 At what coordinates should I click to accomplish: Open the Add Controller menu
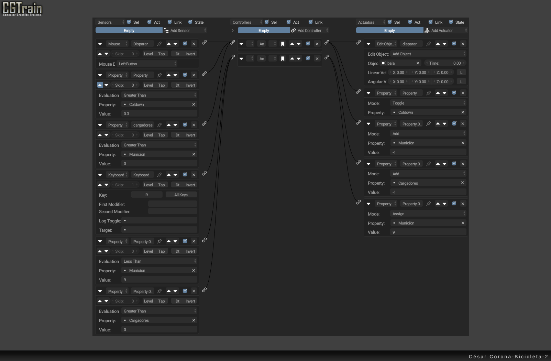click(309, 31)
